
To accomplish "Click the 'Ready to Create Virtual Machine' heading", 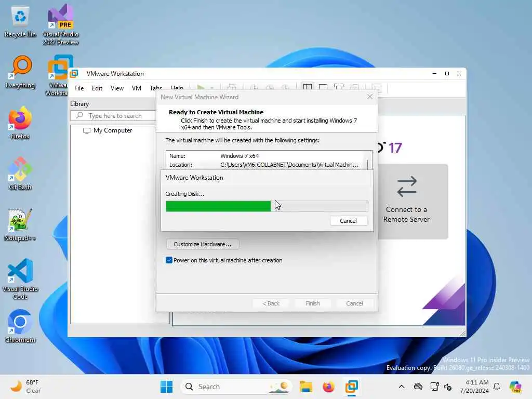I will click(216, 112).
